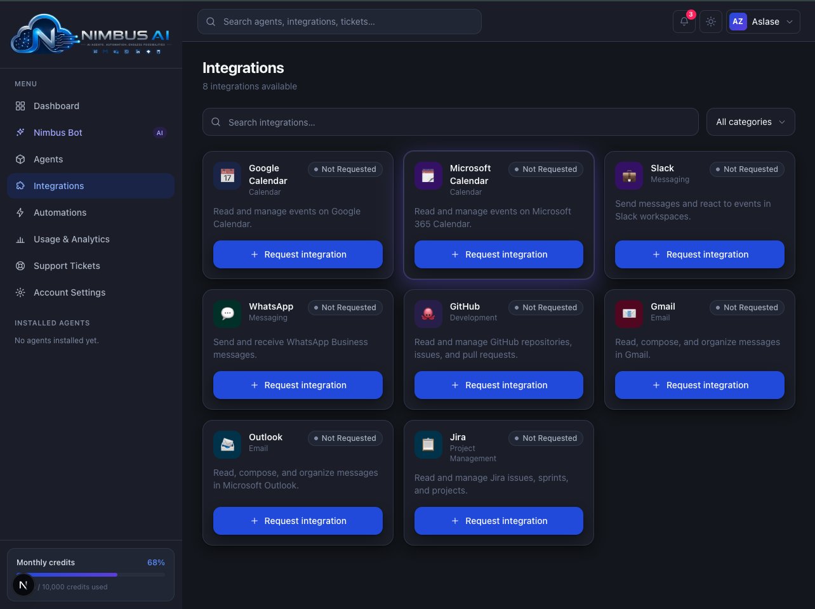Click the Slack briefcase icon
This screenshot has height=609, width=815.
(x=629, y=176)
